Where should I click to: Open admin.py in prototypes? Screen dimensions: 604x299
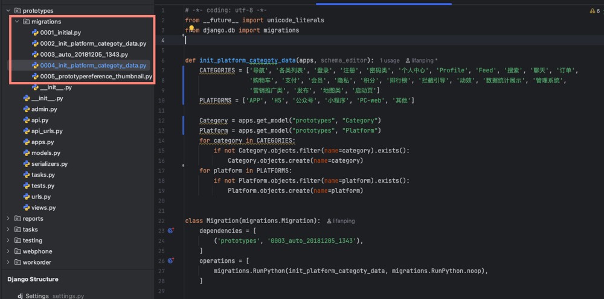(x=44, y=110)
